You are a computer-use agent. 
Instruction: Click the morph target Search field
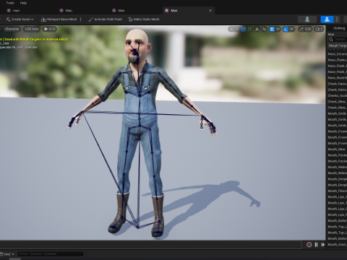point(338,39)
